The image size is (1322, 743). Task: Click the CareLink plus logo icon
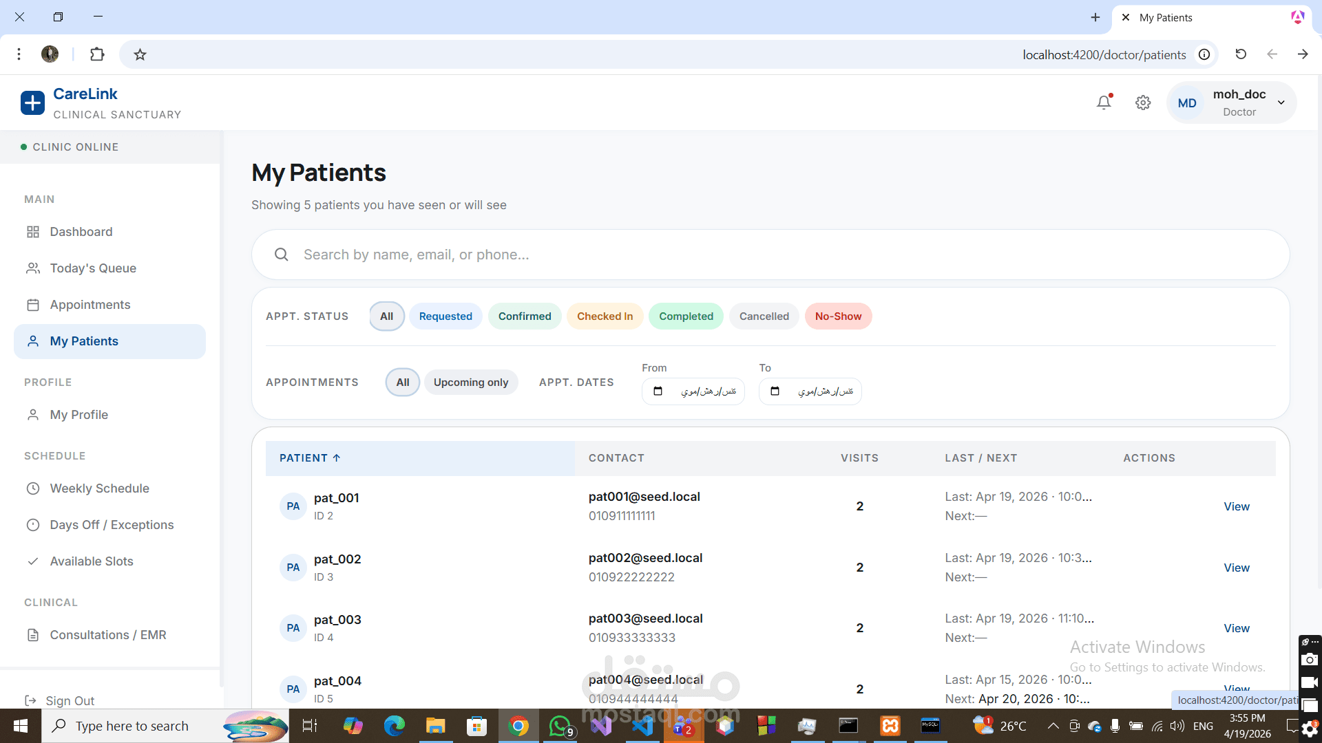point(32,103)
